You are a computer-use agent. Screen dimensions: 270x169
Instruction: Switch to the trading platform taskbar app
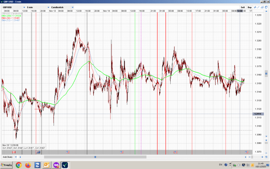click(x=65, y=165)
